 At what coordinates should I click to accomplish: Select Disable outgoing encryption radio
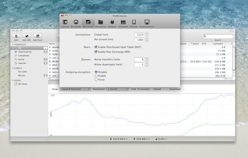[96, 72]
